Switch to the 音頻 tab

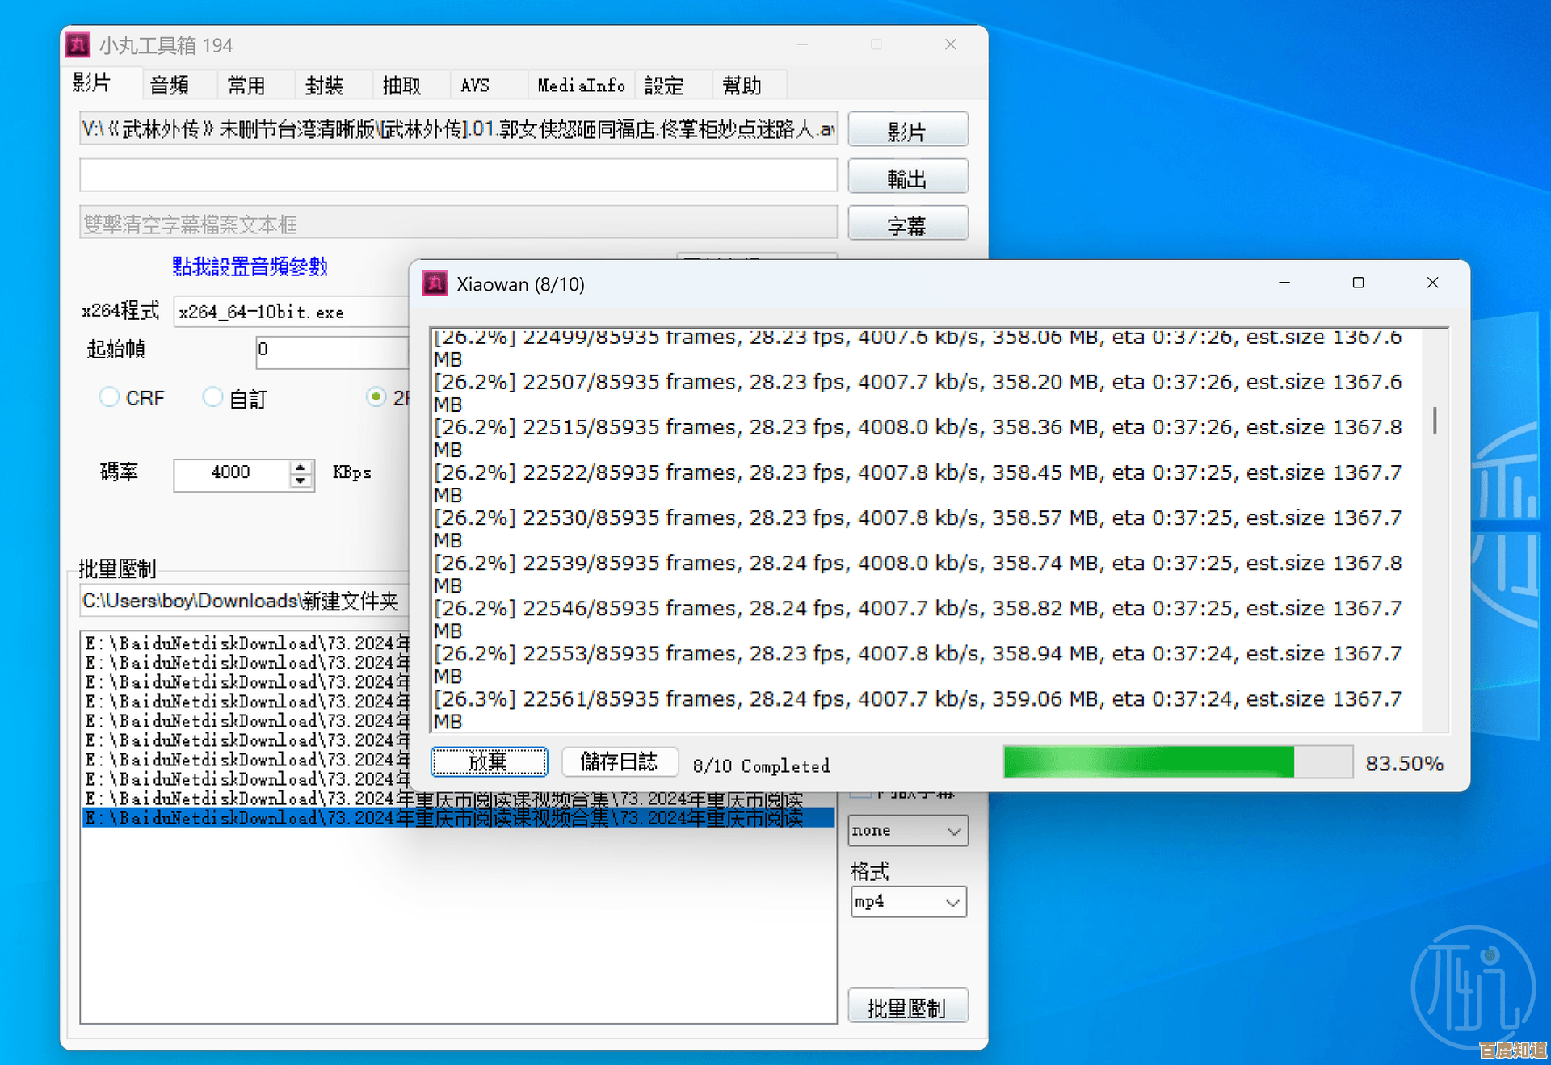[x=170, y=86]
